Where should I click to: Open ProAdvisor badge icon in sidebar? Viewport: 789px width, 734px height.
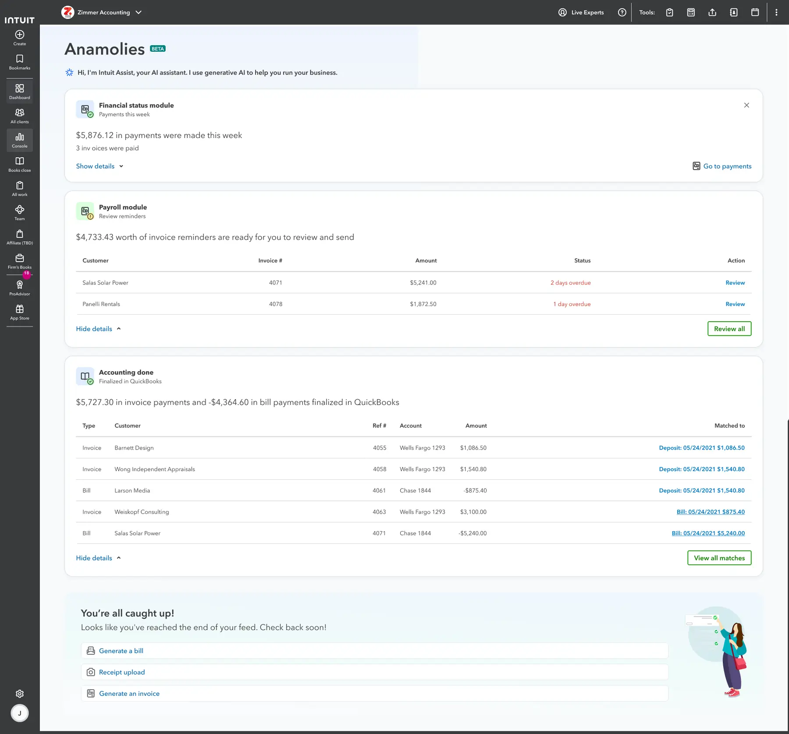[20, 285]
